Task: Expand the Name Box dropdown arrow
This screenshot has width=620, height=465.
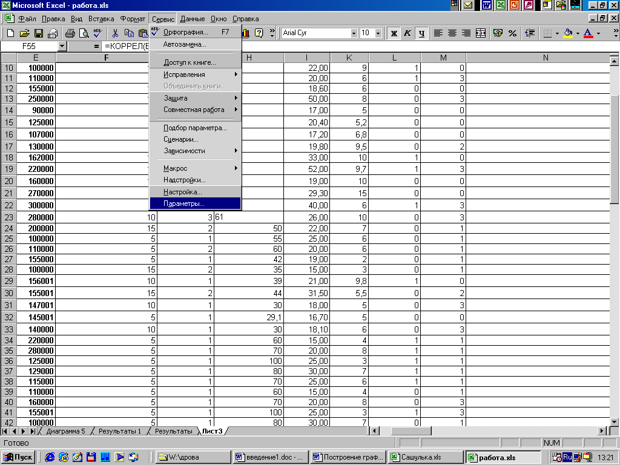Action: [62, 46]
